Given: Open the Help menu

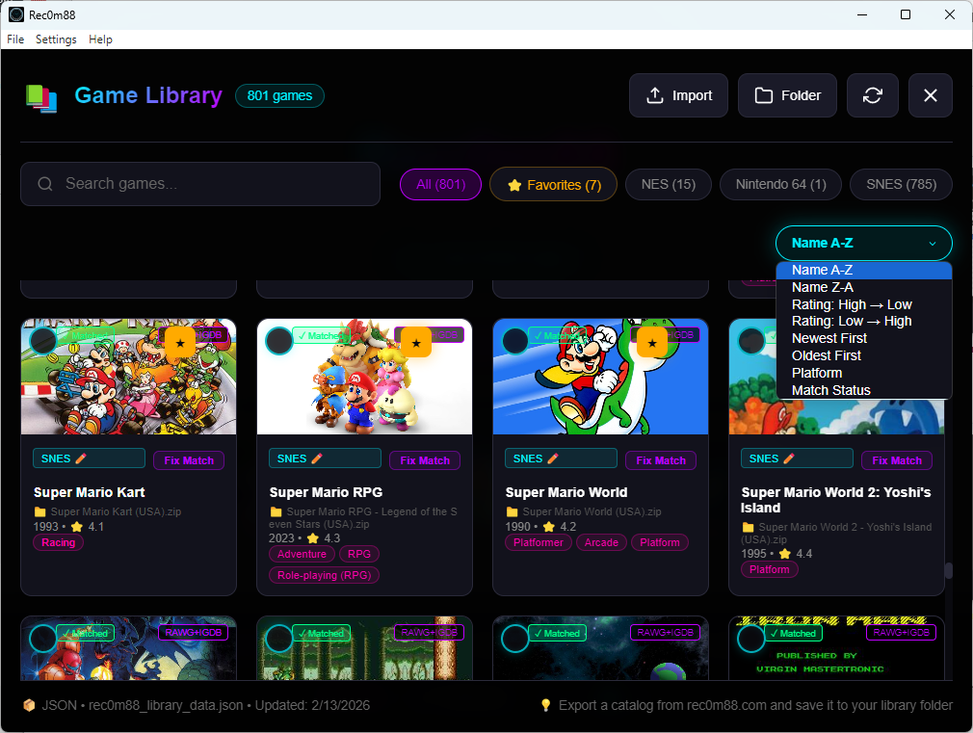Looking at the screenshot, I should click(99, 39).
